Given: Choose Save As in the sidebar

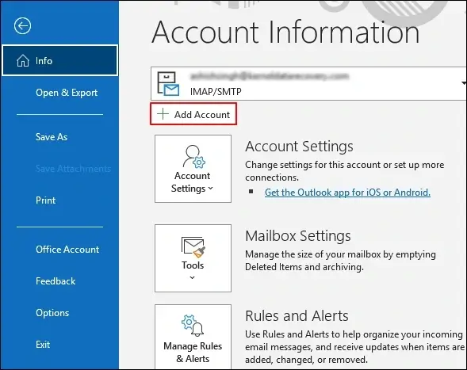Looking at the screenshot, I should point(52,137).
